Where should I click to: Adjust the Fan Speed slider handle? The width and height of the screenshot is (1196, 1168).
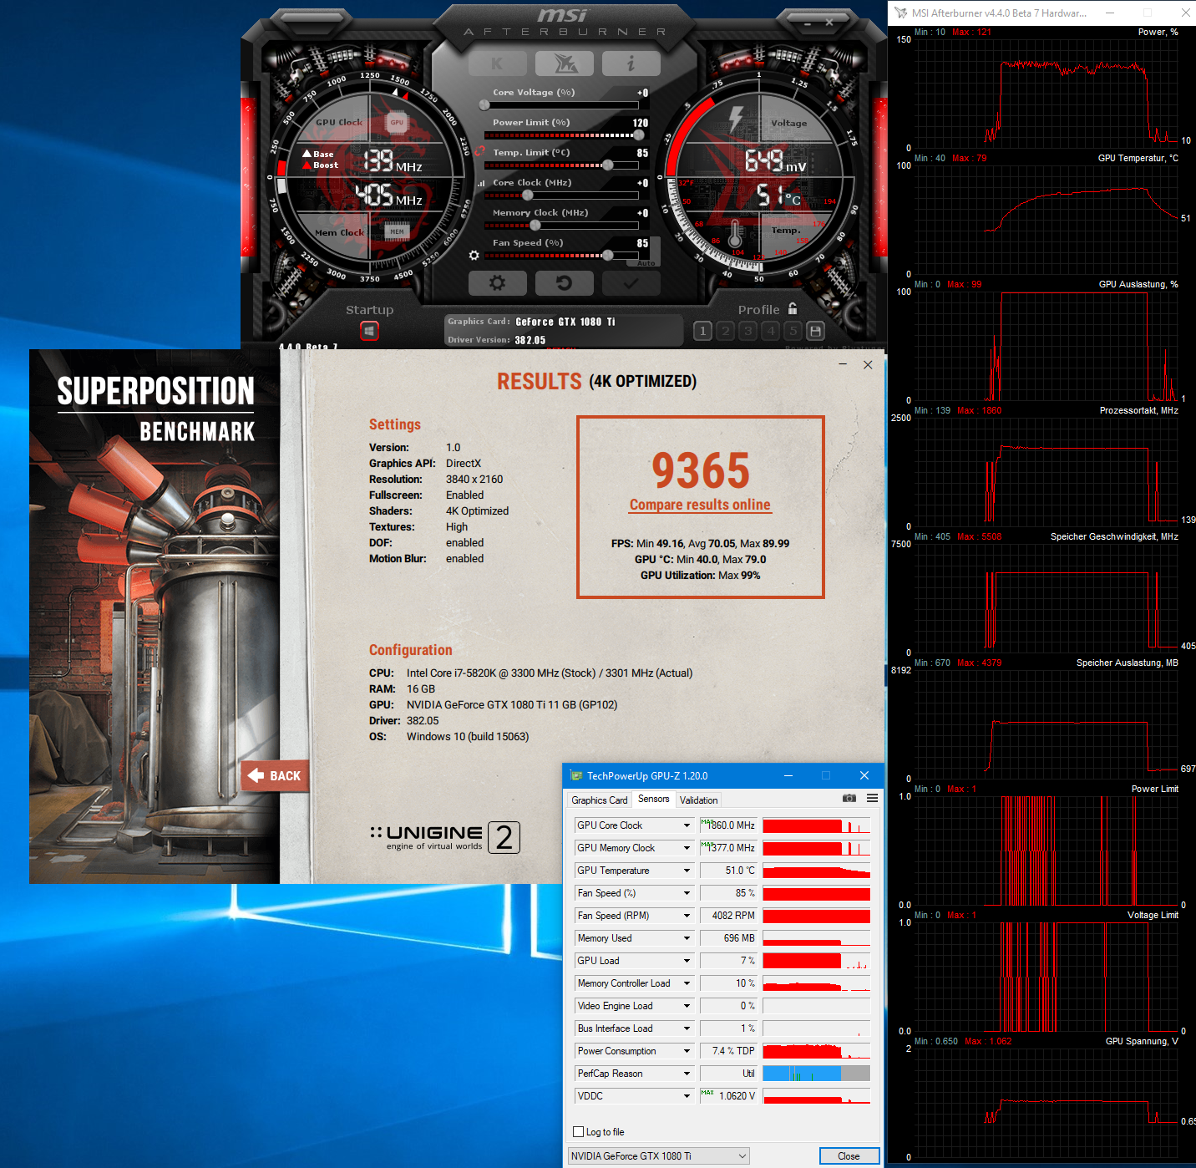tap(608, 256)
